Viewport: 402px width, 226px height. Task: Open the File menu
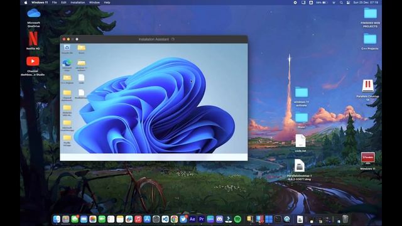[x=55, y=3]
